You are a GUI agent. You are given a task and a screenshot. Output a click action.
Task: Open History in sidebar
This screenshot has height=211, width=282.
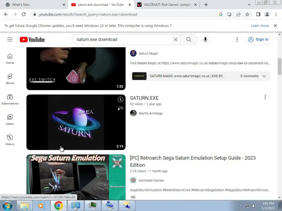coord(10,140)
